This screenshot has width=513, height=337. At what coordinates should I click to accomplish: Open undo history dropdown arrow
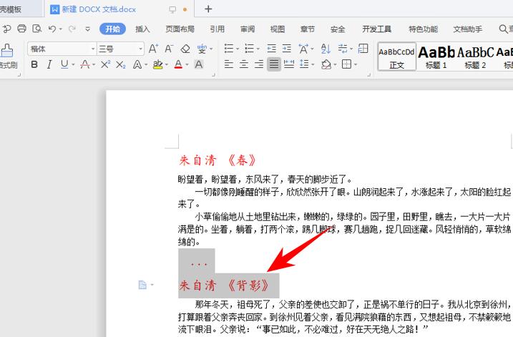tap(61, 29)
